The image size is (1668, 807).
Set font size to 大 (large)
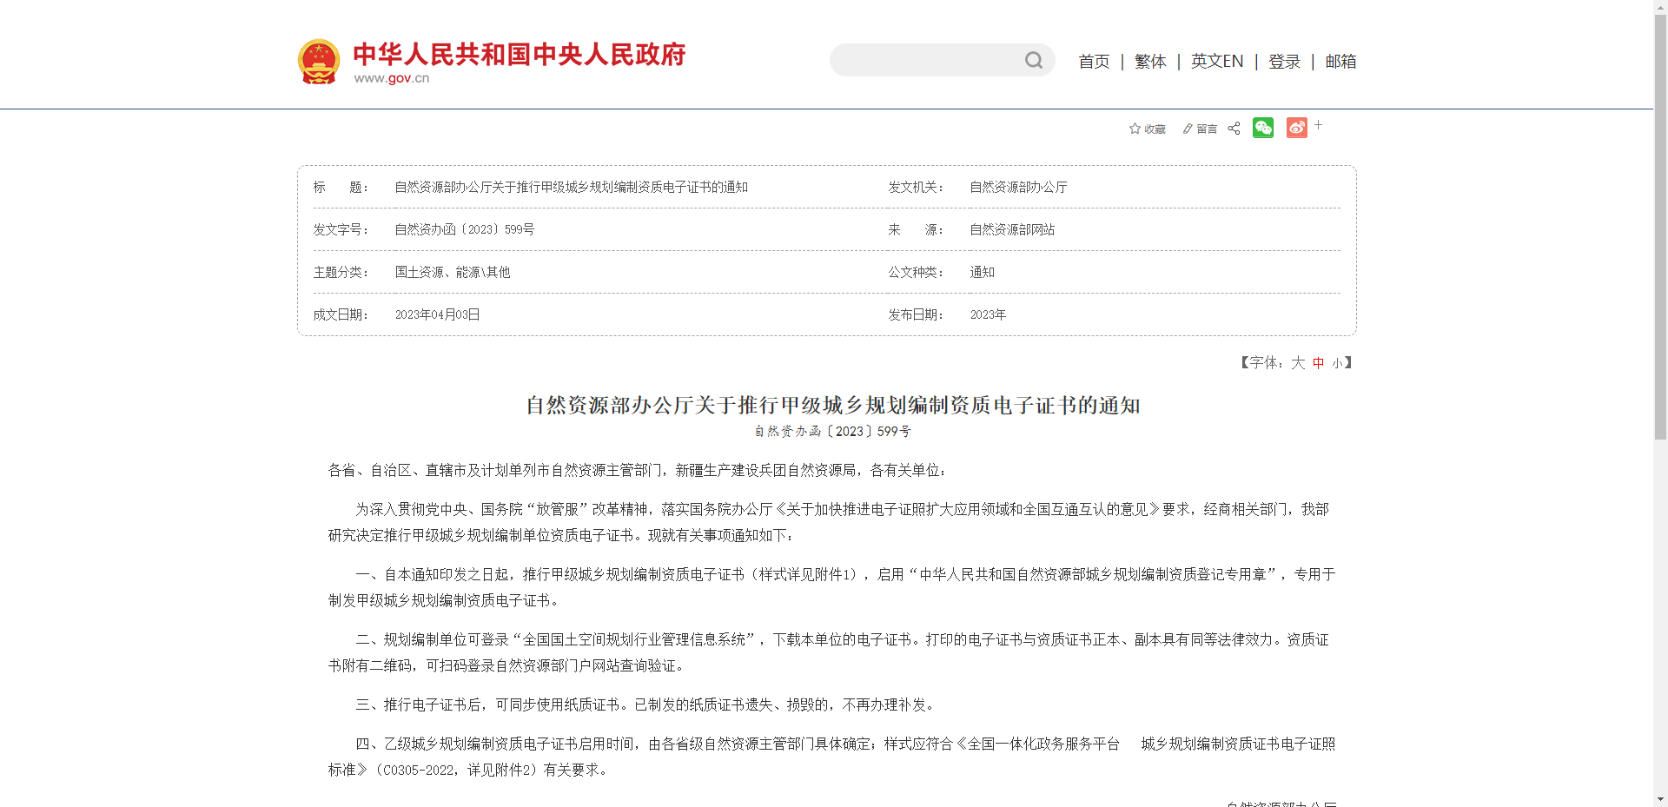[x=1299, y=363]
